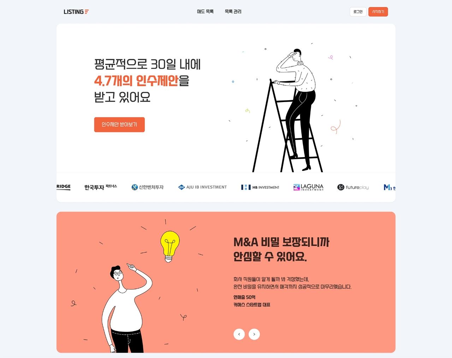The image size is (452, 358).
Task: Click the AJU IB Investment logo
Action: 202,187
